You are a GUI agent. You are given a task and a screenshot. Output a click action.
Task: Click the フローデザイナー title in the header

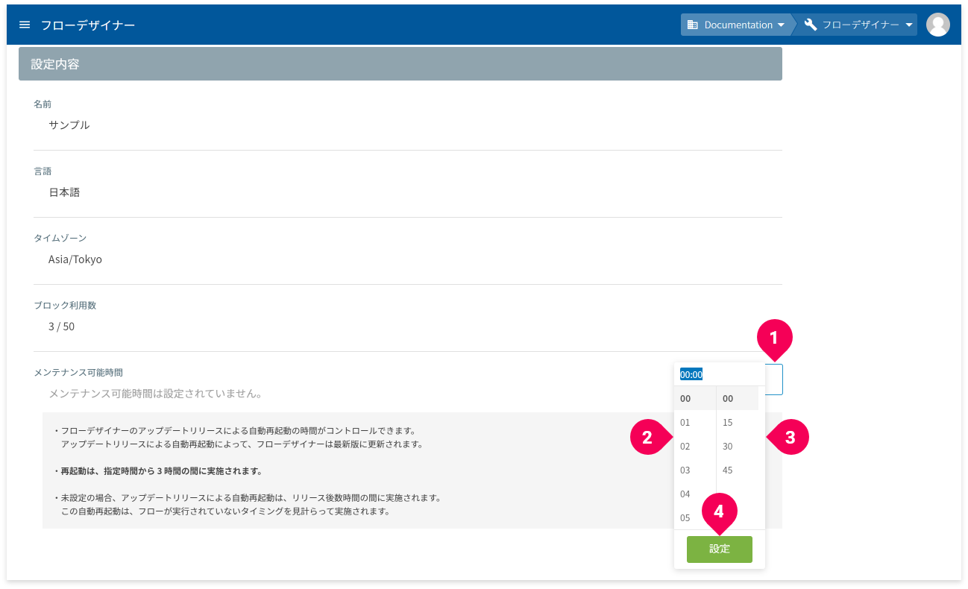coord(88,25)
